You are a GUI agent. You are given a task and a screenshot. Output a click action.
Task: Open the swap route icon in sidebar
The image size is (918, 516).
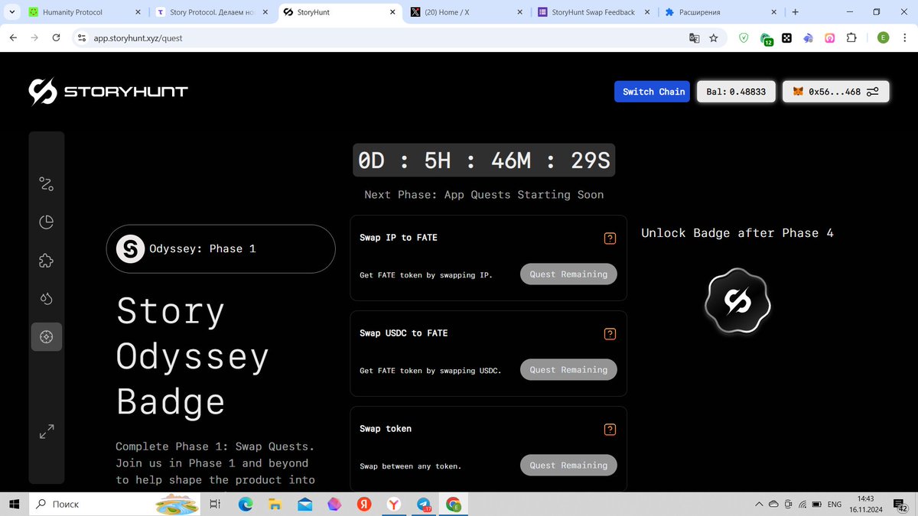47,183
